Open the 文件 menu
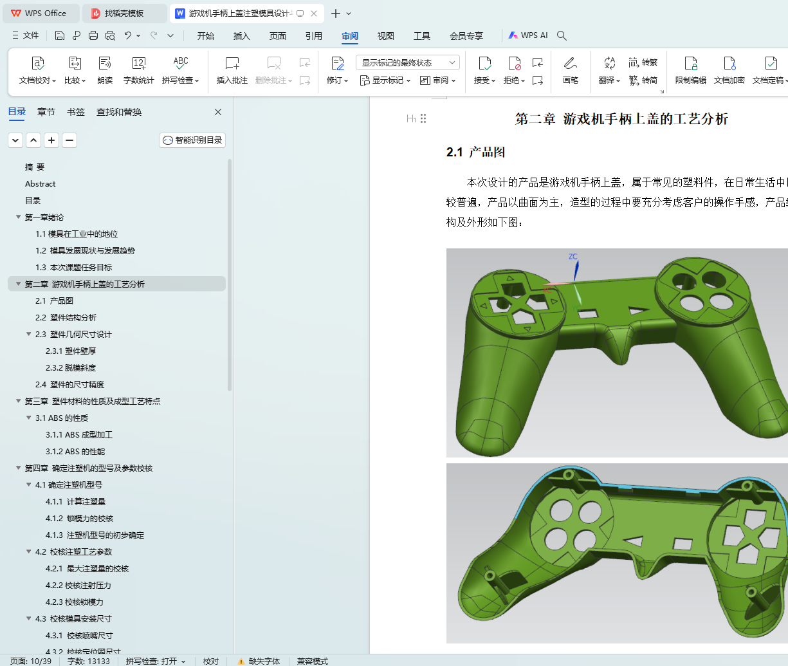This screenshot has width=788, height=666. (x=26, y=35)
